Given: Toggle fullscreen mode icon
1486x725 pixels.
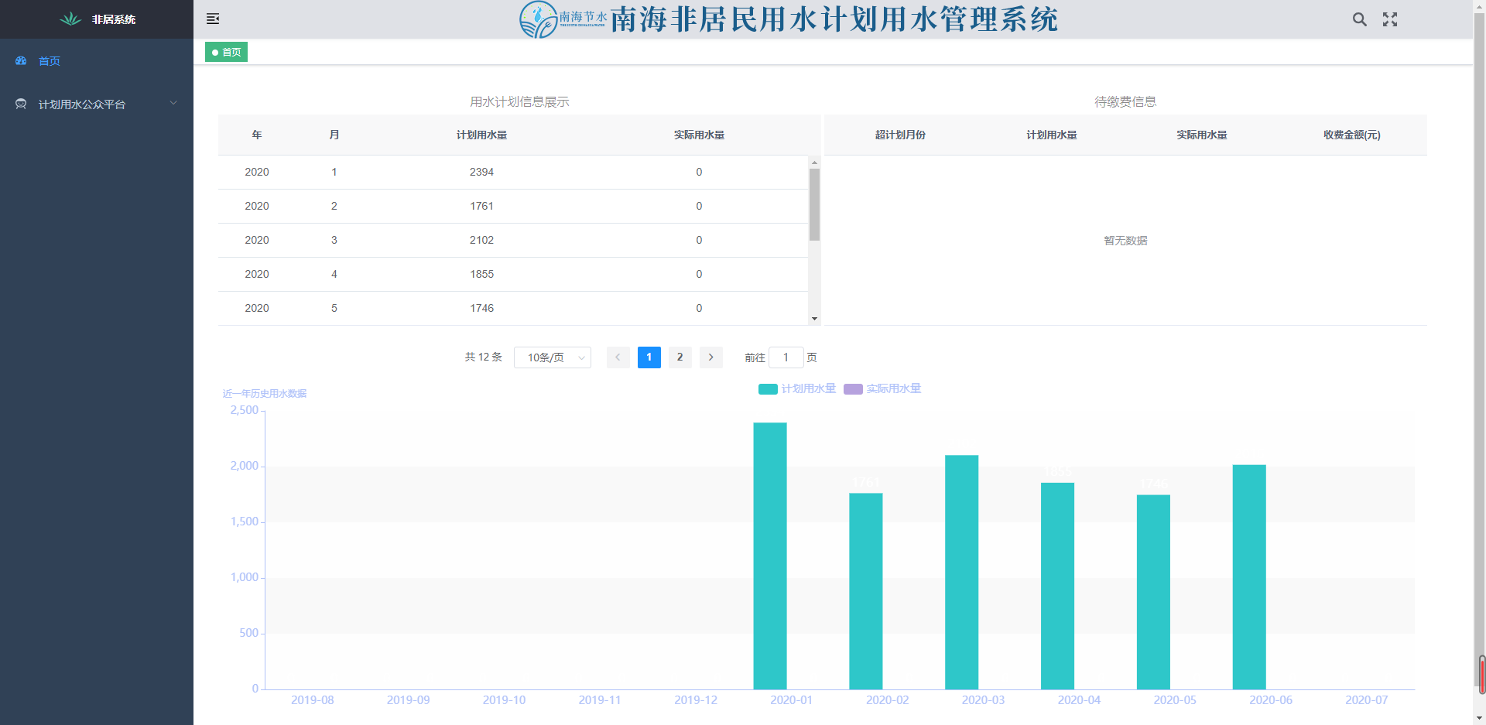Looking at the screenshot, I should point(1390,19).
